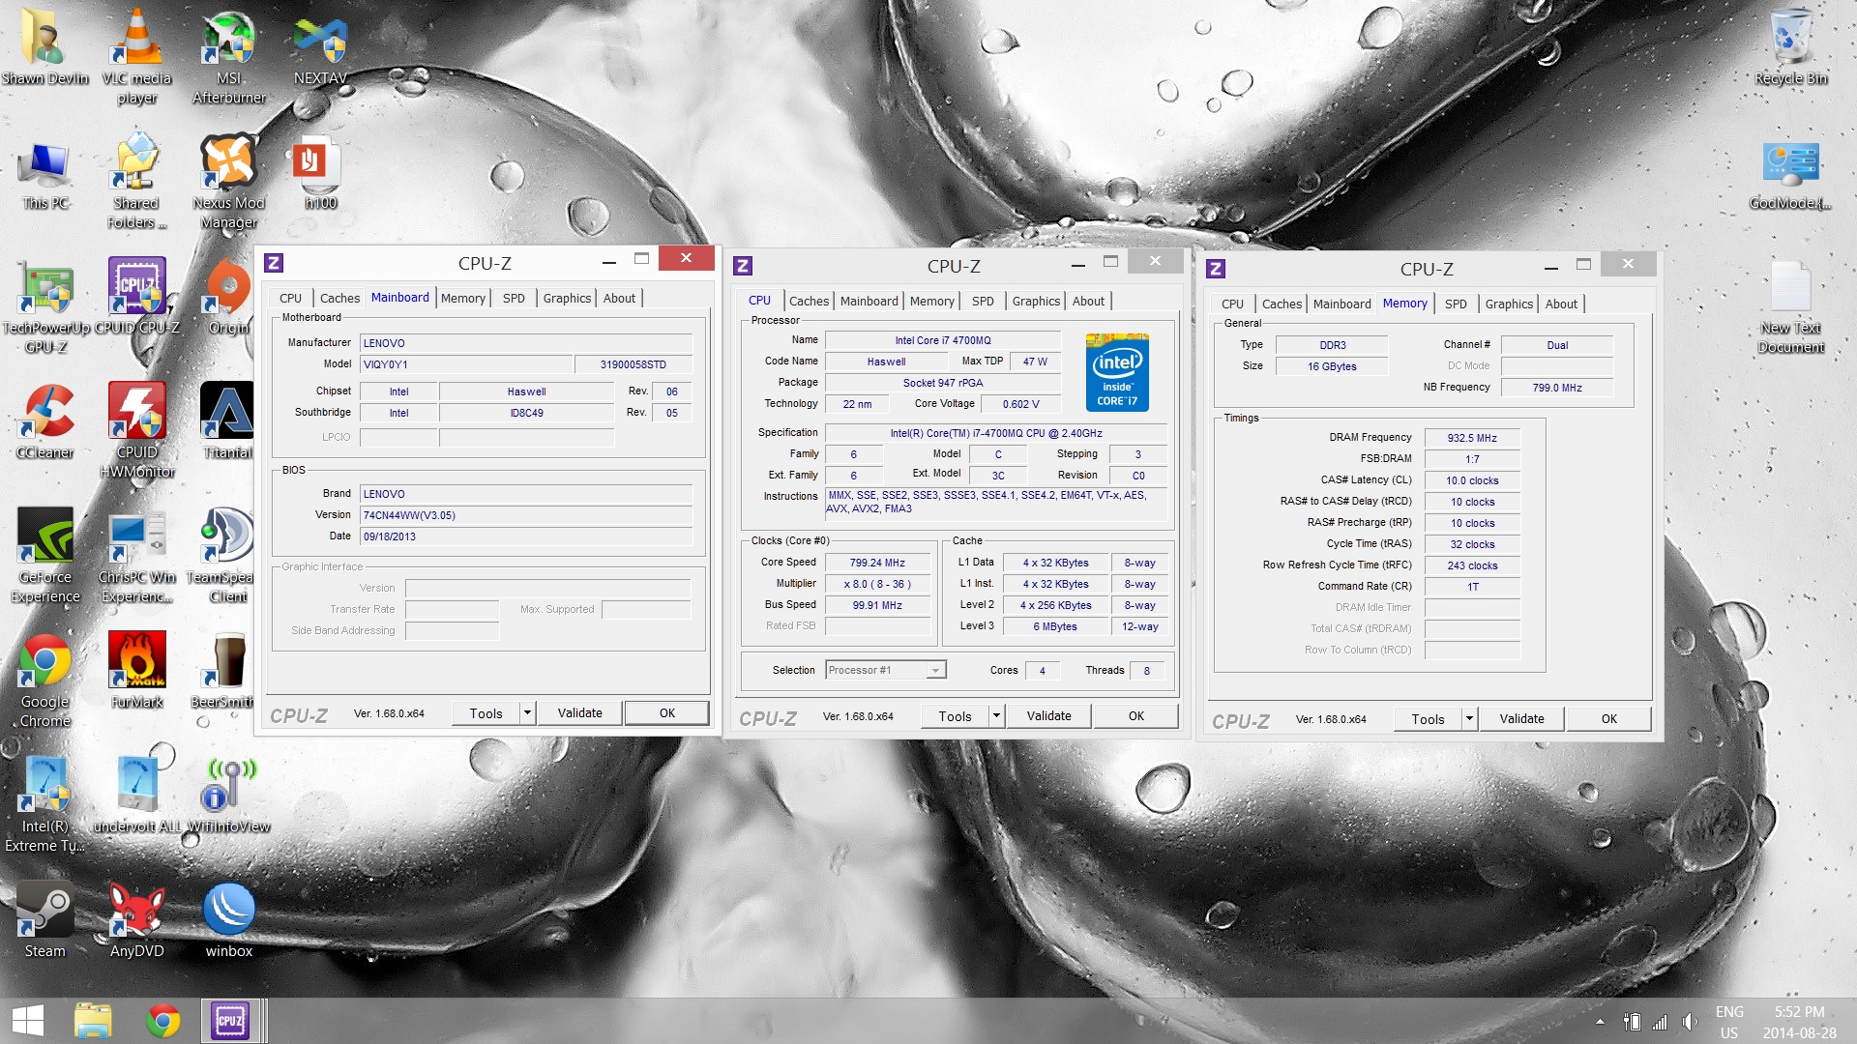Open AnyDVD desktop icon
Image resolution: width=1857 pixels, height=1044 pixels.
(136, 920)
